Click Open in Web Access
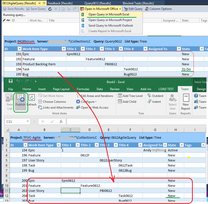This screenshot has width=208, height=204. [x=92, y=108]
